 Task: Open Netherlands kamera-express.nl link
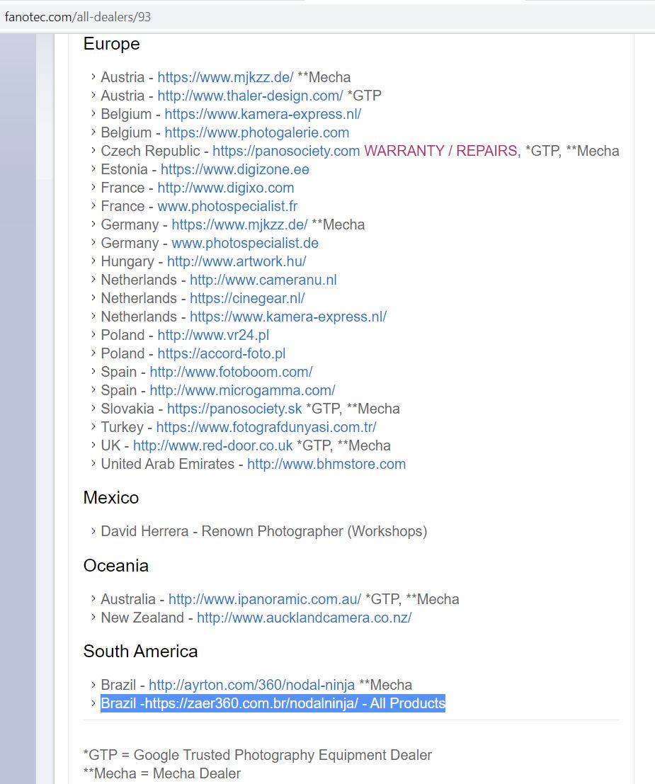coord(288,317)
